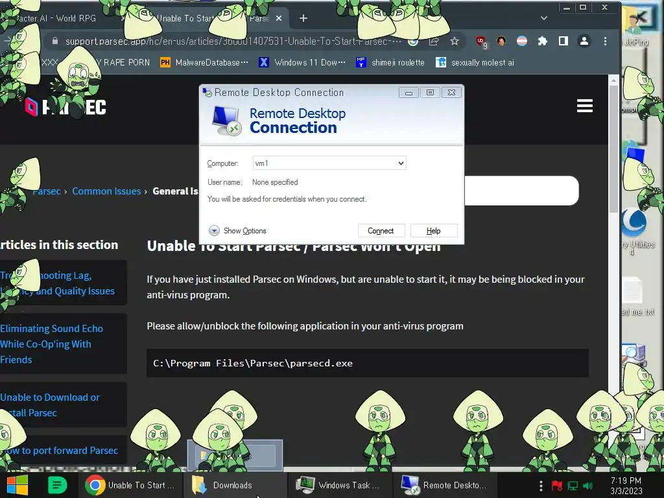This screenshot has height=498, width=664.
Task: Open shimeji roulette bookmark
Action: pyautogui.click(x=390, y=63)
